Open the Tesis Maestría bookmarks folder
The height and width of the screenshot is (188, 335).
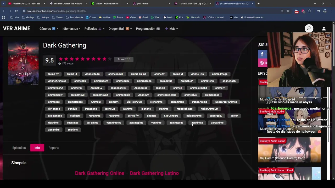point(74,17)
